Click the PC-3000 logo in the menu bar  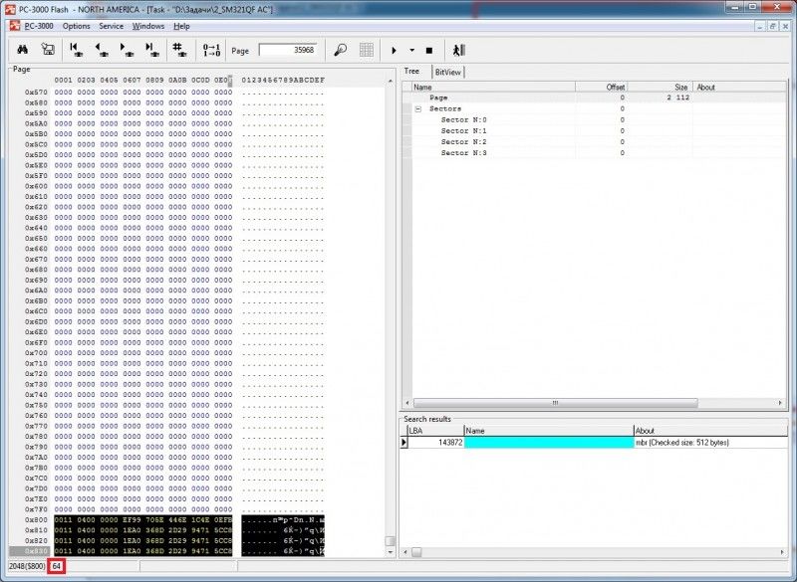pos(15,26)
